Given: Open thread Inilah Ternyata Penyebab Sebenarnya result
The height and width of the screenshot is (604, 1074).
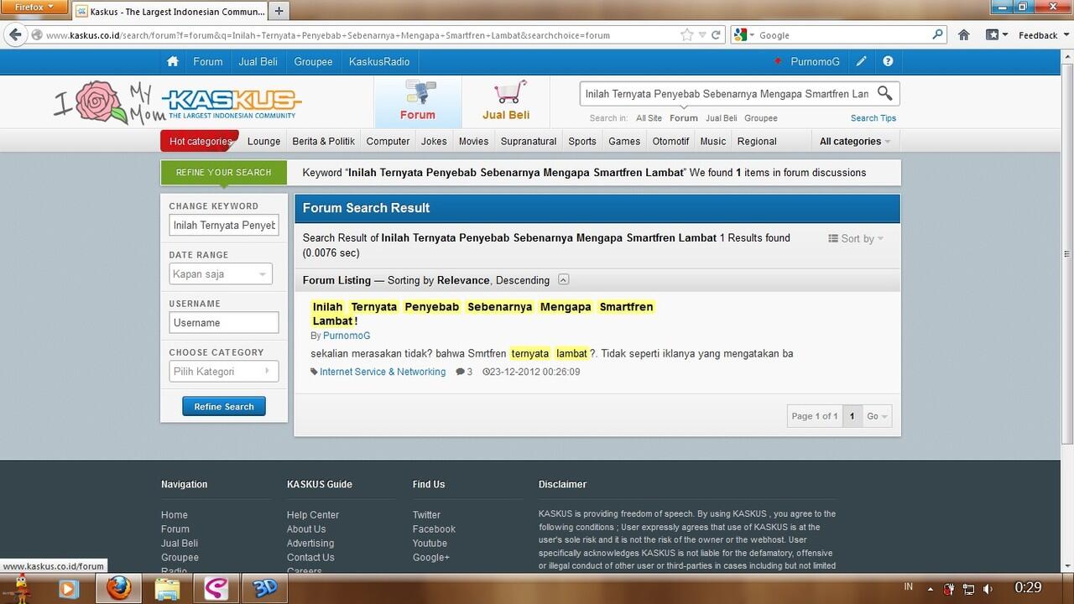Looking at the screenshot, I should [x=482, y=314].
